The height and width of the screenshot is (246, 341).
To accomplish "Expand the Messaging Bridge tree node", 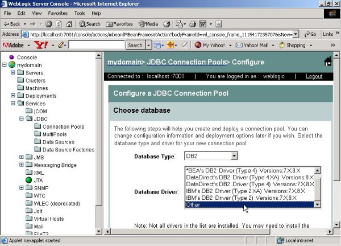I will coord(22,165).
